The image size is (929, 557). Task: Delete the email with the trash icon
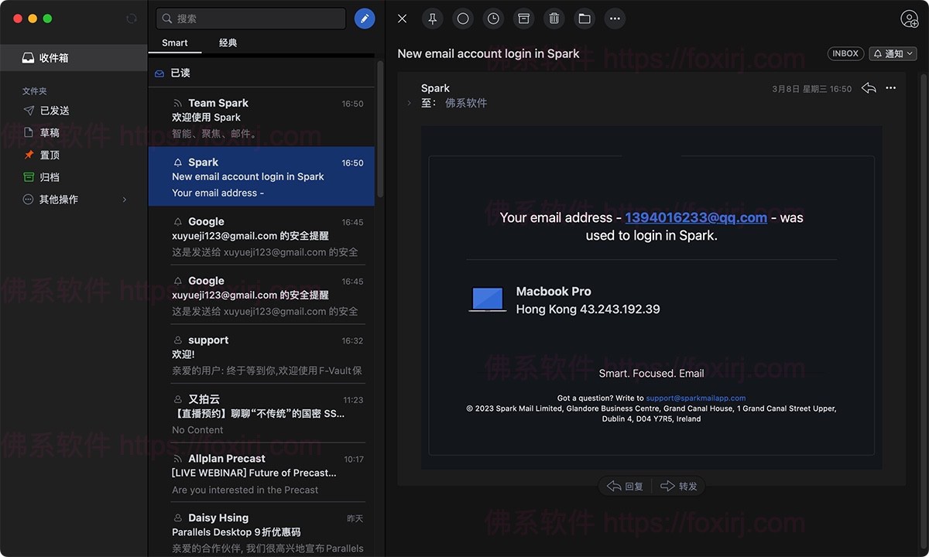pos(554,19)
